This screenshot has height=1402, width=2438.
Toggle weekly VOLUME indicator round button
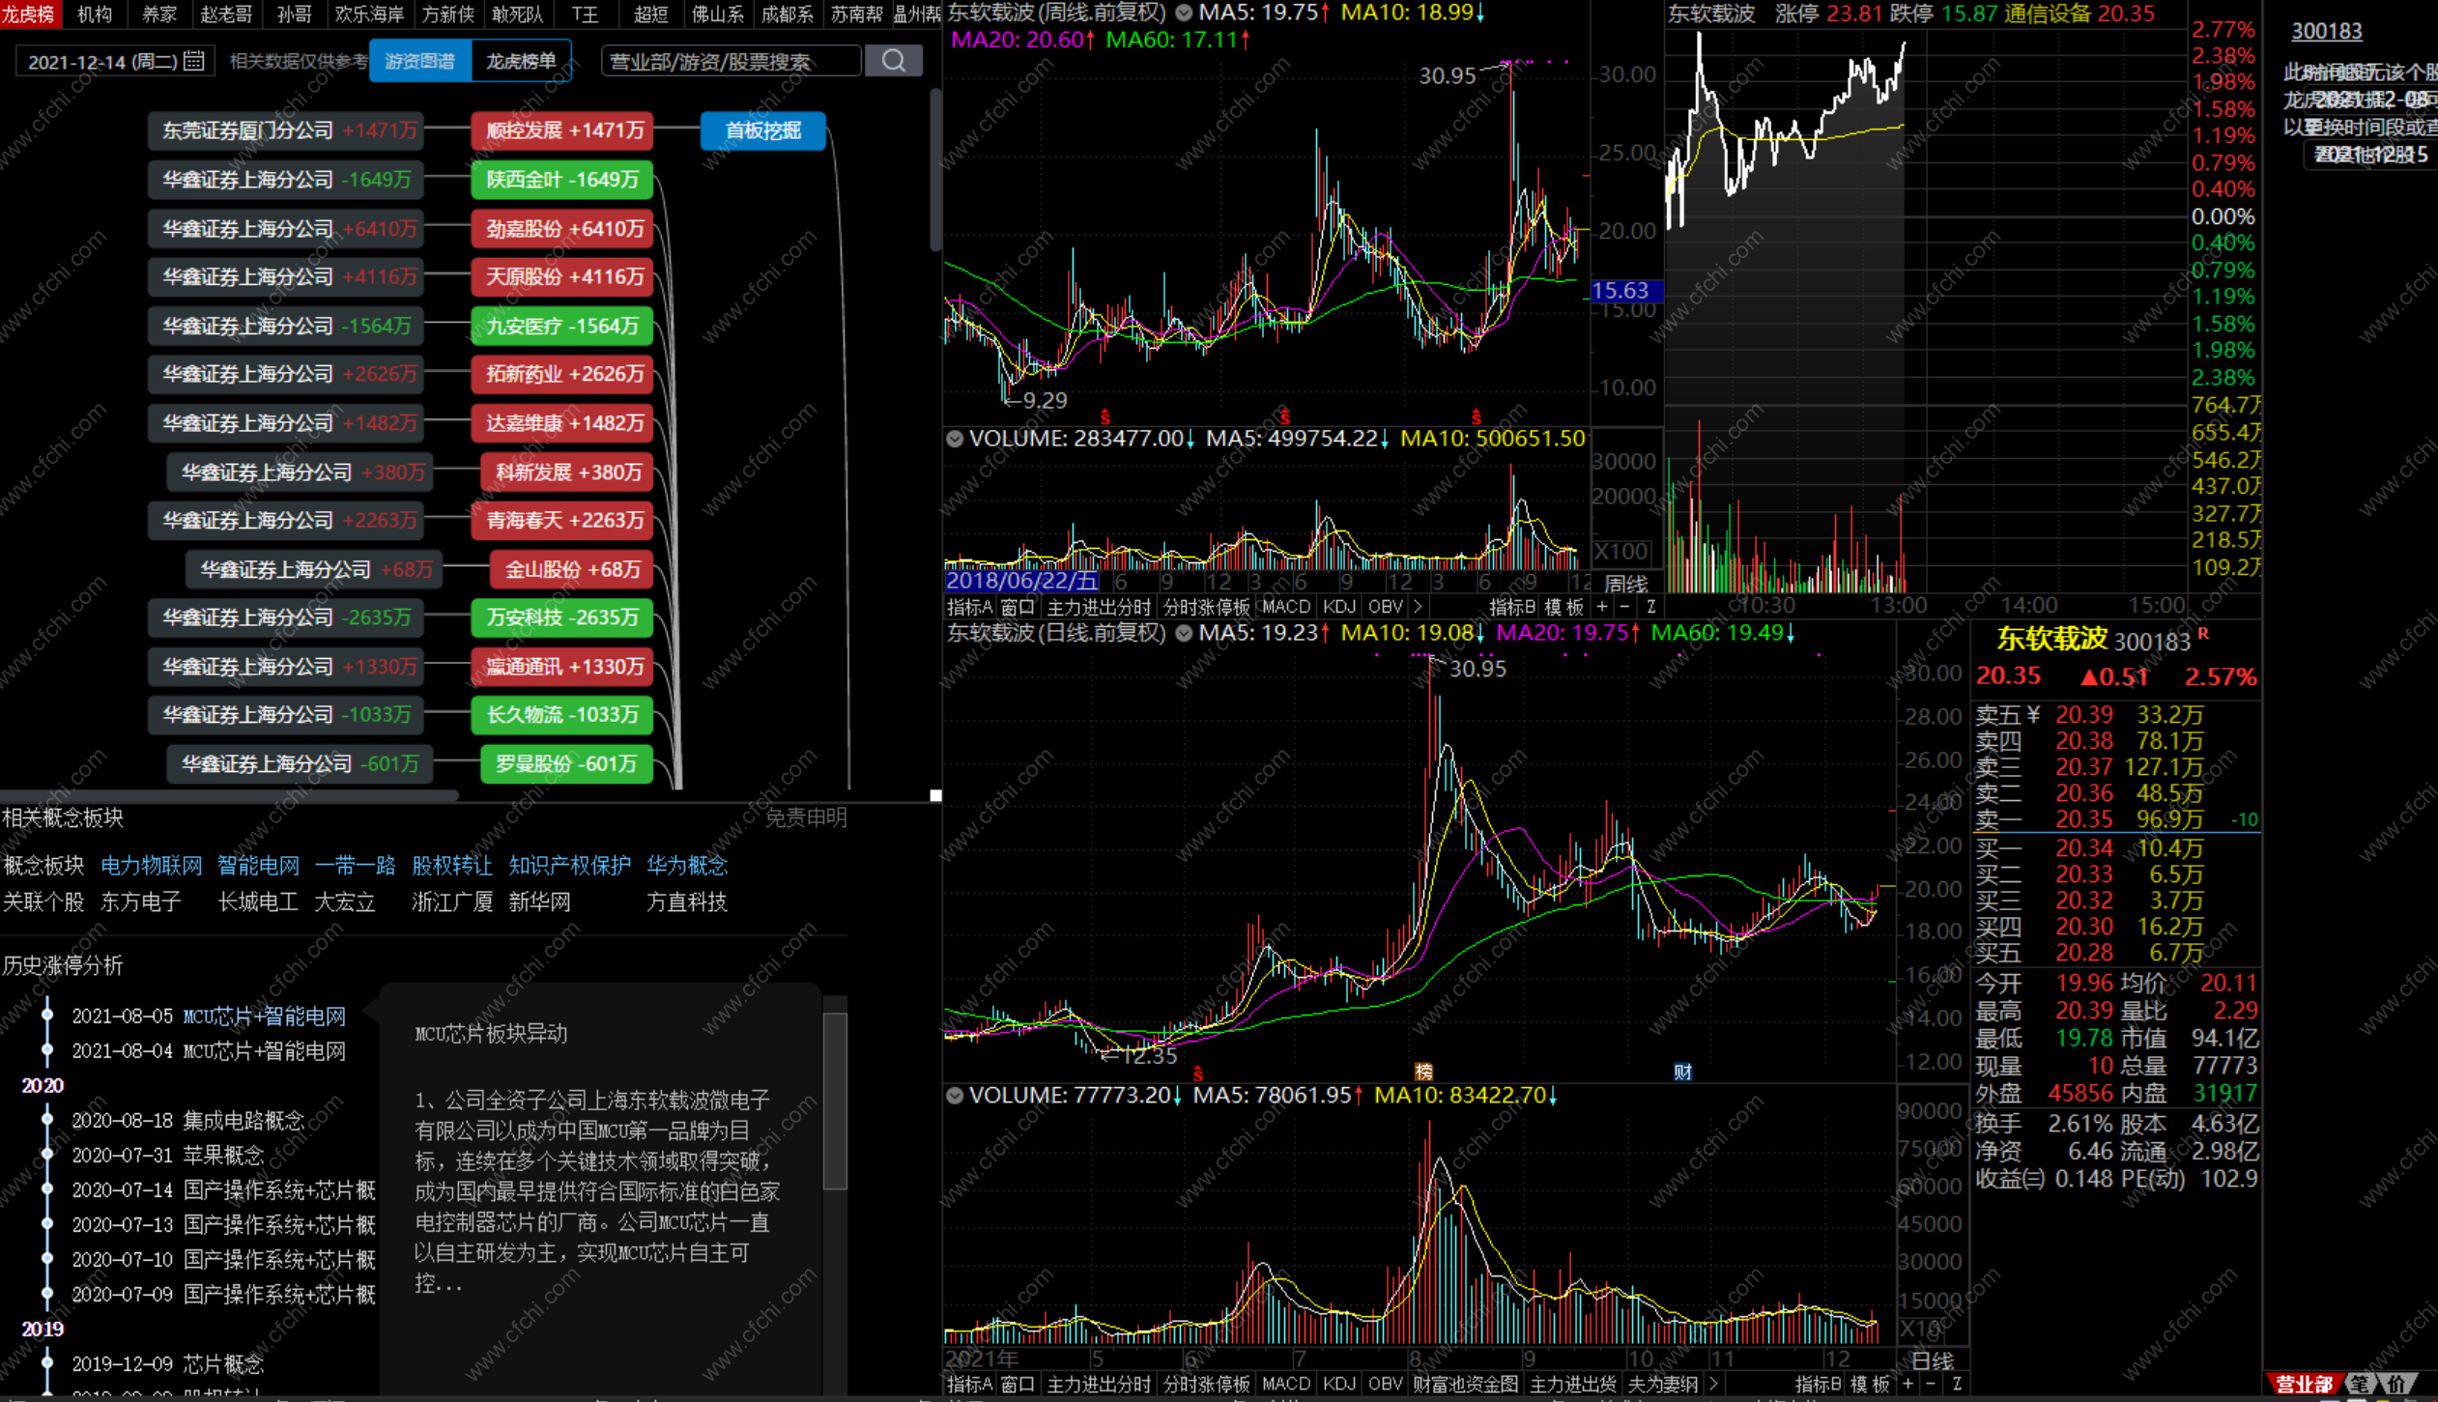955,439
